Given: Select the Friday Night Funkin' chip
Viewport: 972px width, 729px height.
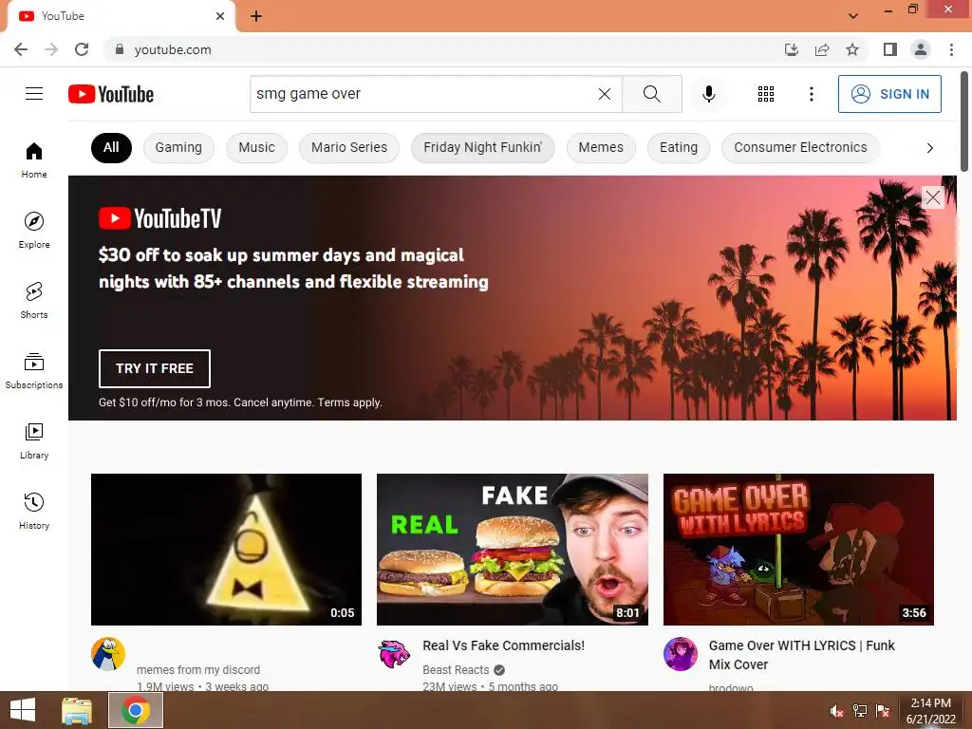Looking at the screenshot, I should click(482, 147).
